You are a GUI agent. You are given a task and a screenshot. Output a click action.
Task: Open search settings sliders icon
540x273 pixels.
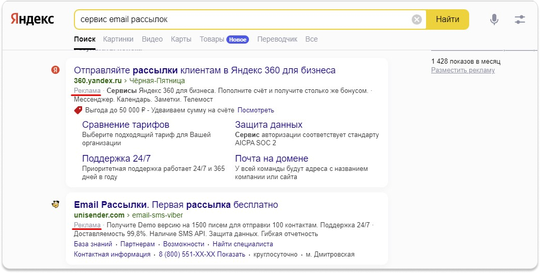pos(519,19)
